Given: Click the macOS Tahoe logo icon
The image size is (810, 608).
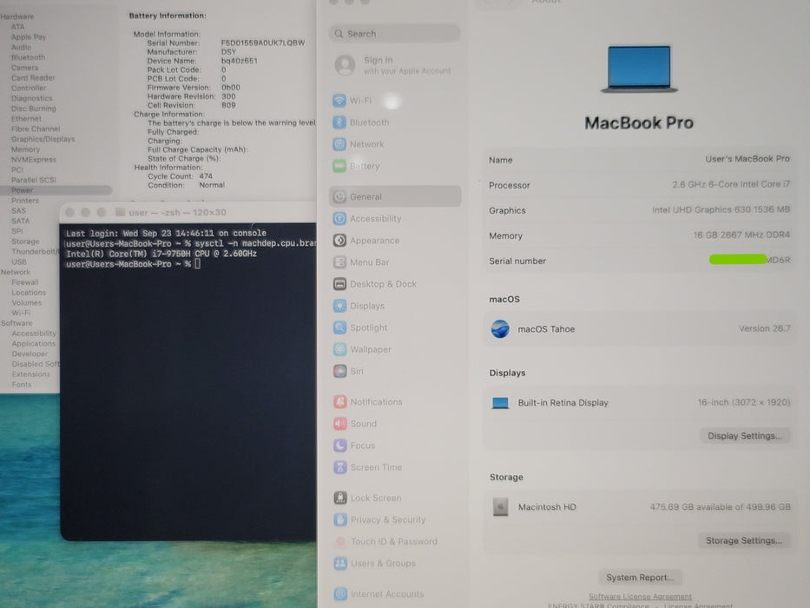Looking at the screenshot, I should [500, 329].
